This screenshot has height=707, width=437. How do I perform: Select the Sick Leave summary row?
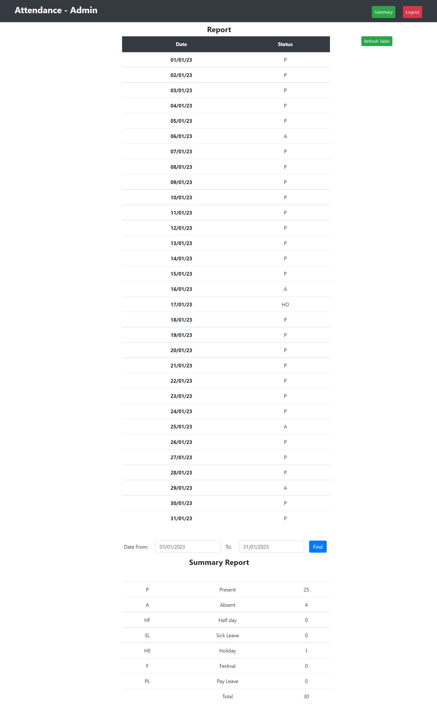pyautogui.click(x=227, y=635)
